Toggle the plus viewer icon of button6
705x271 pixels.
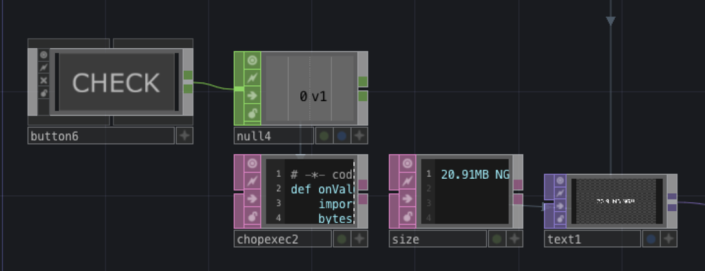click(185, 135)
